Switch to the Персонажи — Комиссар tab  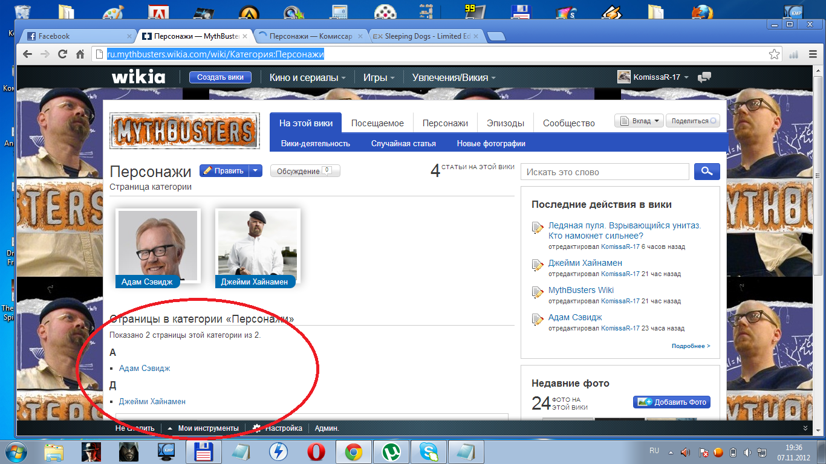[x=311, y=36]
